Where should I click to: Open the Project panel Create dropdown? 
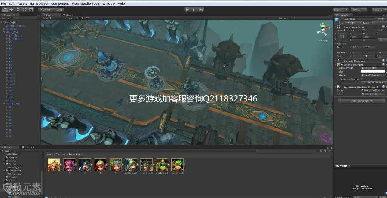point(6,151)
